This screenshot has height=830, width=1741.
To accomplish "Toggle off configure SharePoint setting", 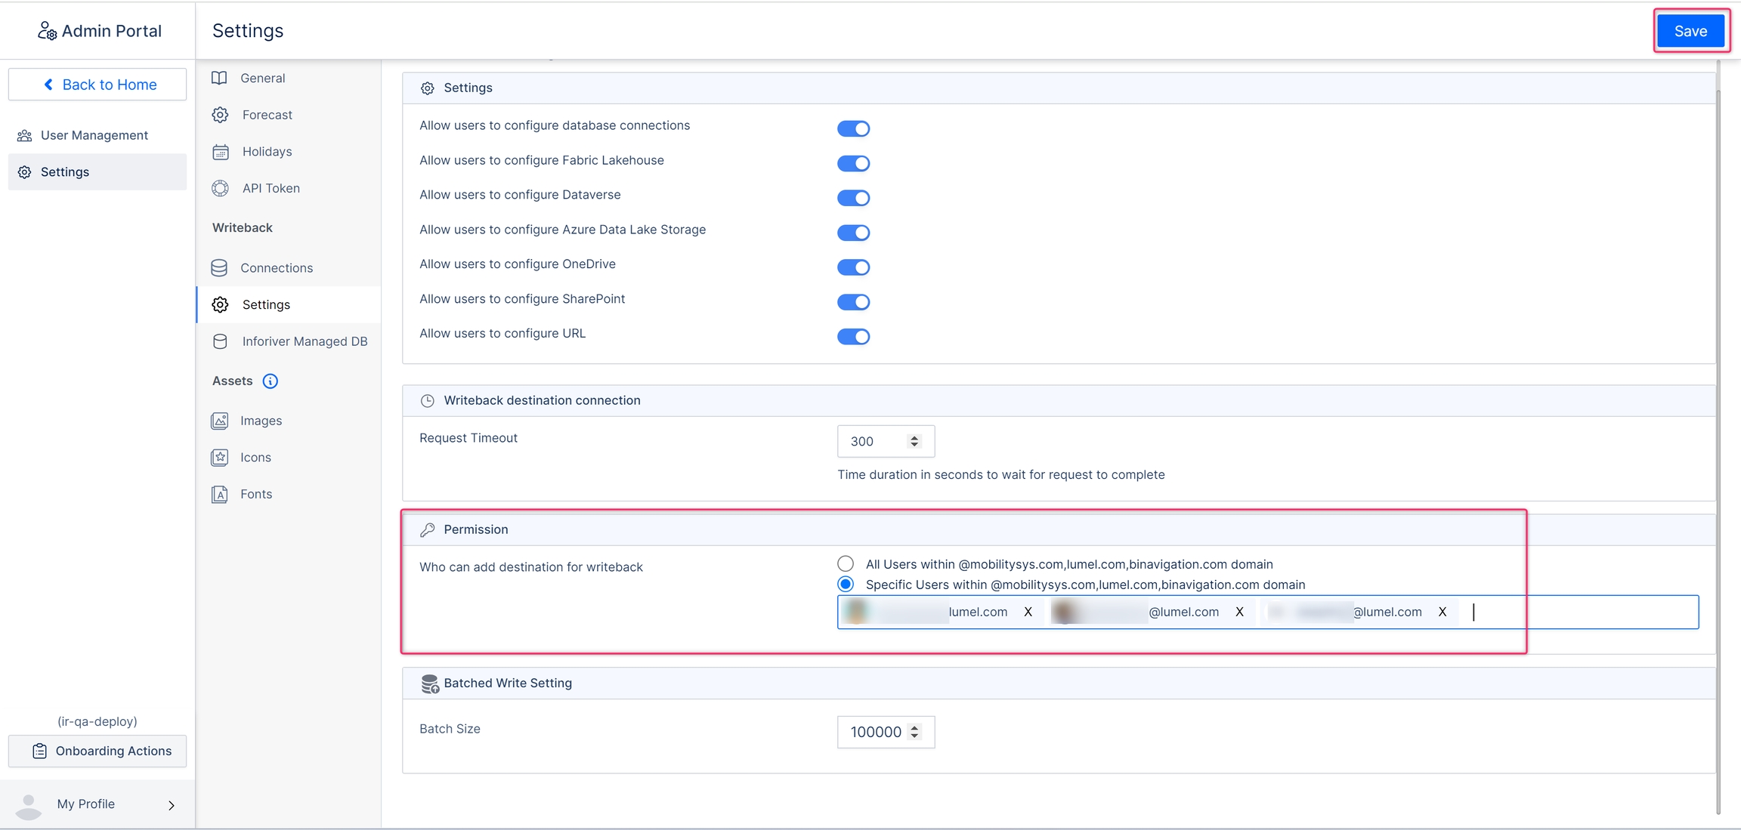I will (x=853, y=302).
